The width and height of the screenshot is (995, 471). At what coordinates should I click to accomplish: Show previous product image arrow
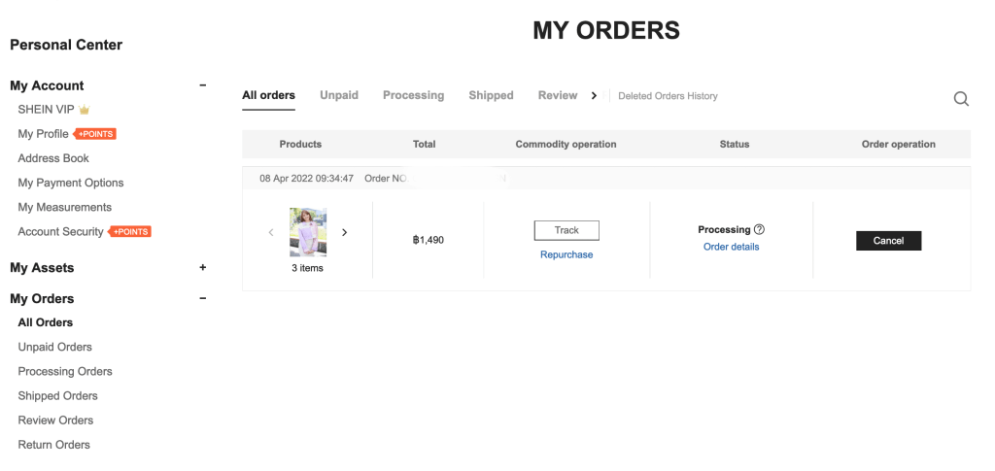pos(271,233)
